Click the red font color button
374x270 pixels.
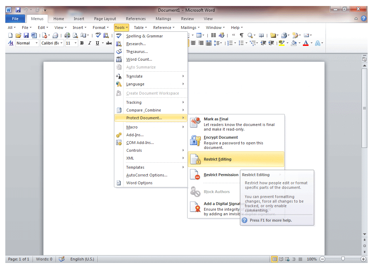[x=306, y=43]
